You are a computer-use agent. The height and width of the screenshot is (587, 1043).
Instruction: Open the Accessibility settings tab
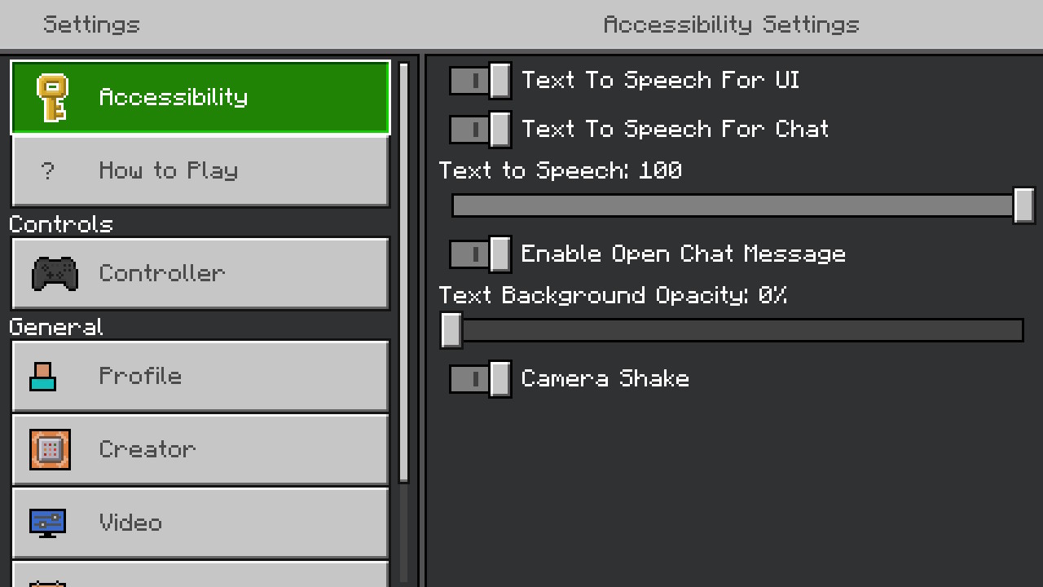(200, 98)
